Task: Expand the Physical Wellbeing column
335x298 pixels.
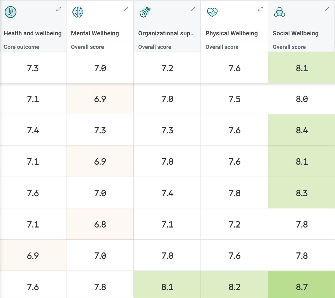Action: pos(260,9)
